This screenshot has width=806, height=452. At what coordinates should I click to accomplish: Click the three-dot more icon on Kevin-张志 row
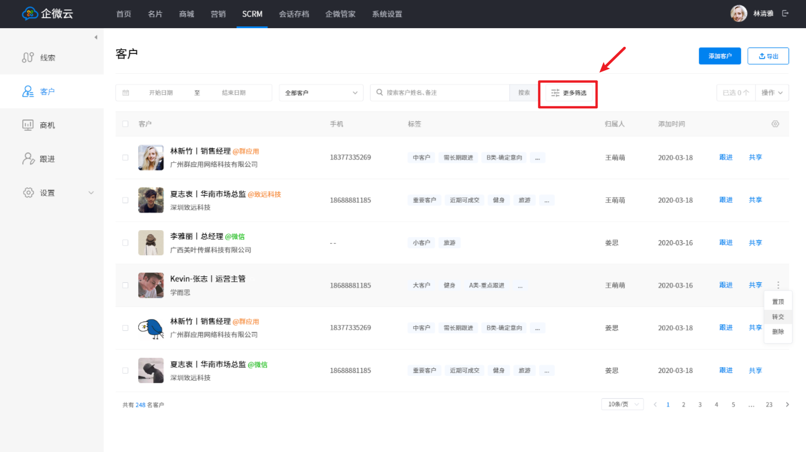coord(778,285)
